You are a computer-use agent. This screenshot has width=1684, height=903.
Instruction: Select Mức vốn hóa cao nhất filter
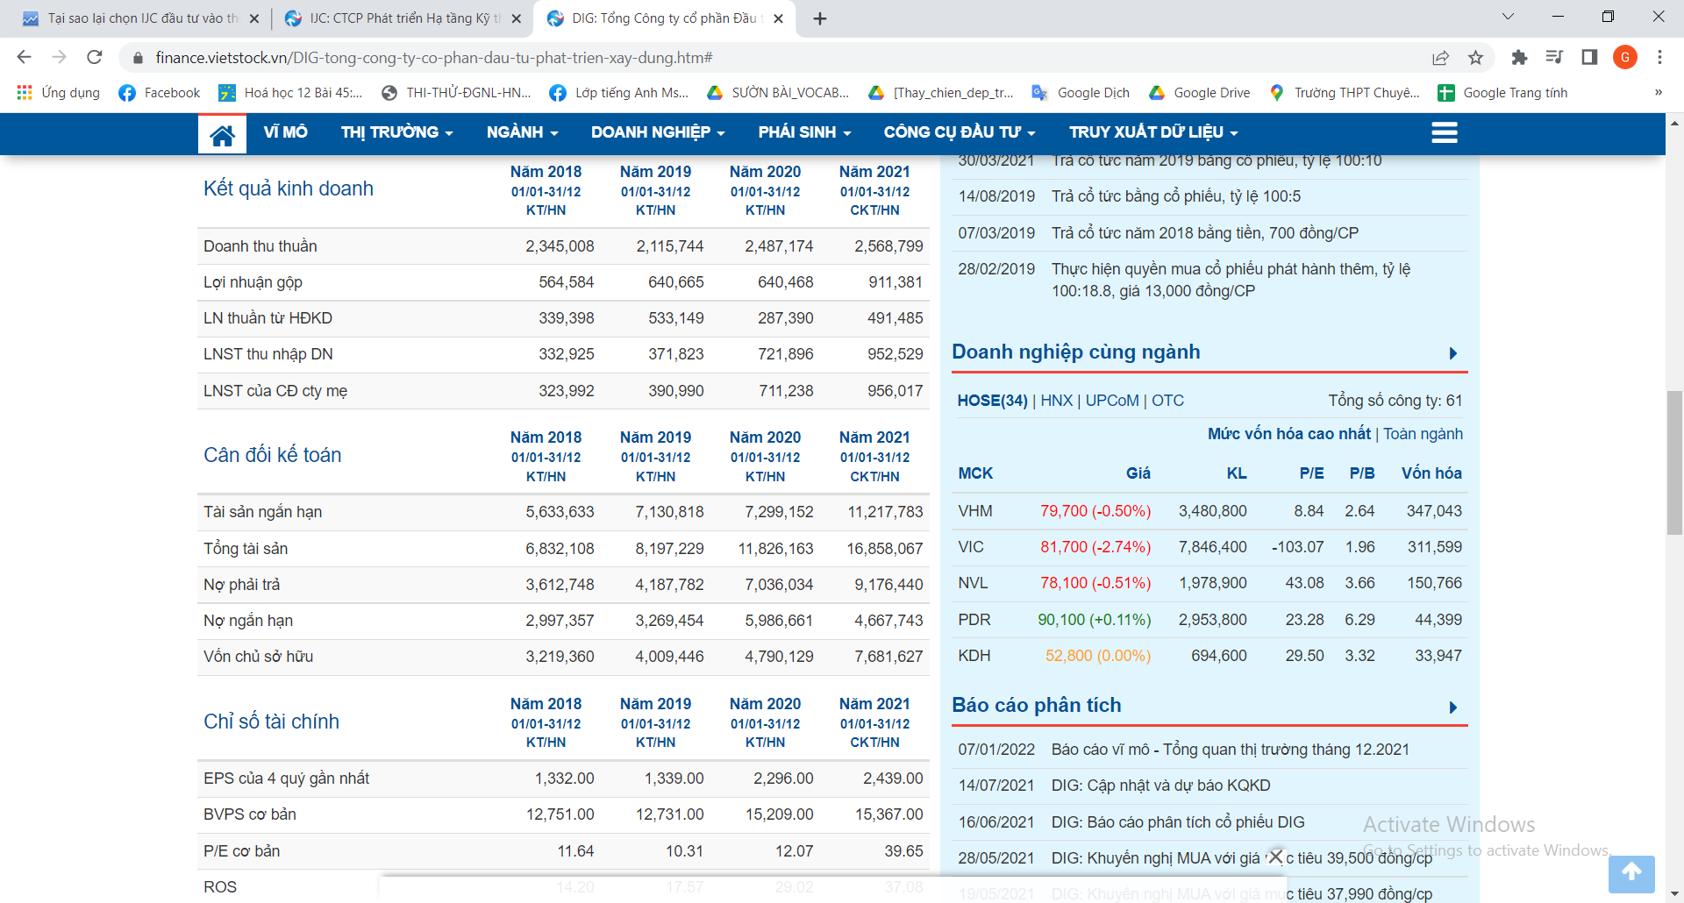click(1288, 434)
